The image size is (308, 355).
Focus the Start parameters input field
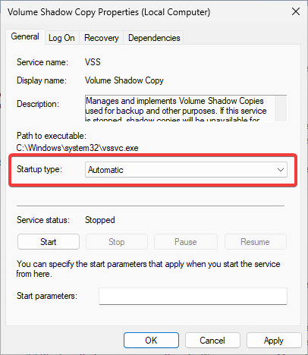pos(193,296)
